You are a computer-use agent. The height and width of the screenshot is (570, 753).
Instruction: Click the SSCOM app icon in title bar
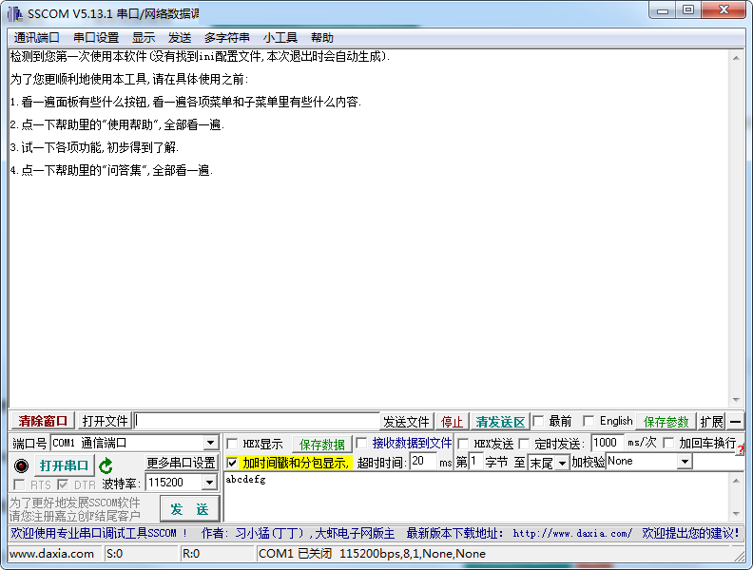14,12
